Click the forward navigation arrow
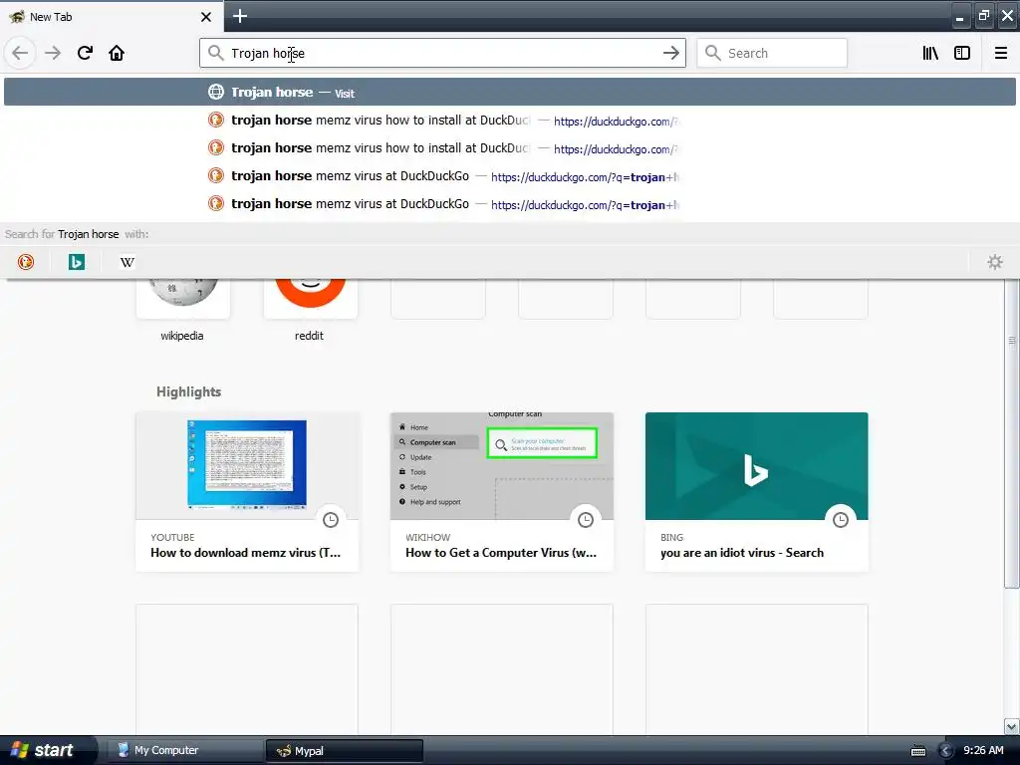1020x765 pixels. pos(53,53)
